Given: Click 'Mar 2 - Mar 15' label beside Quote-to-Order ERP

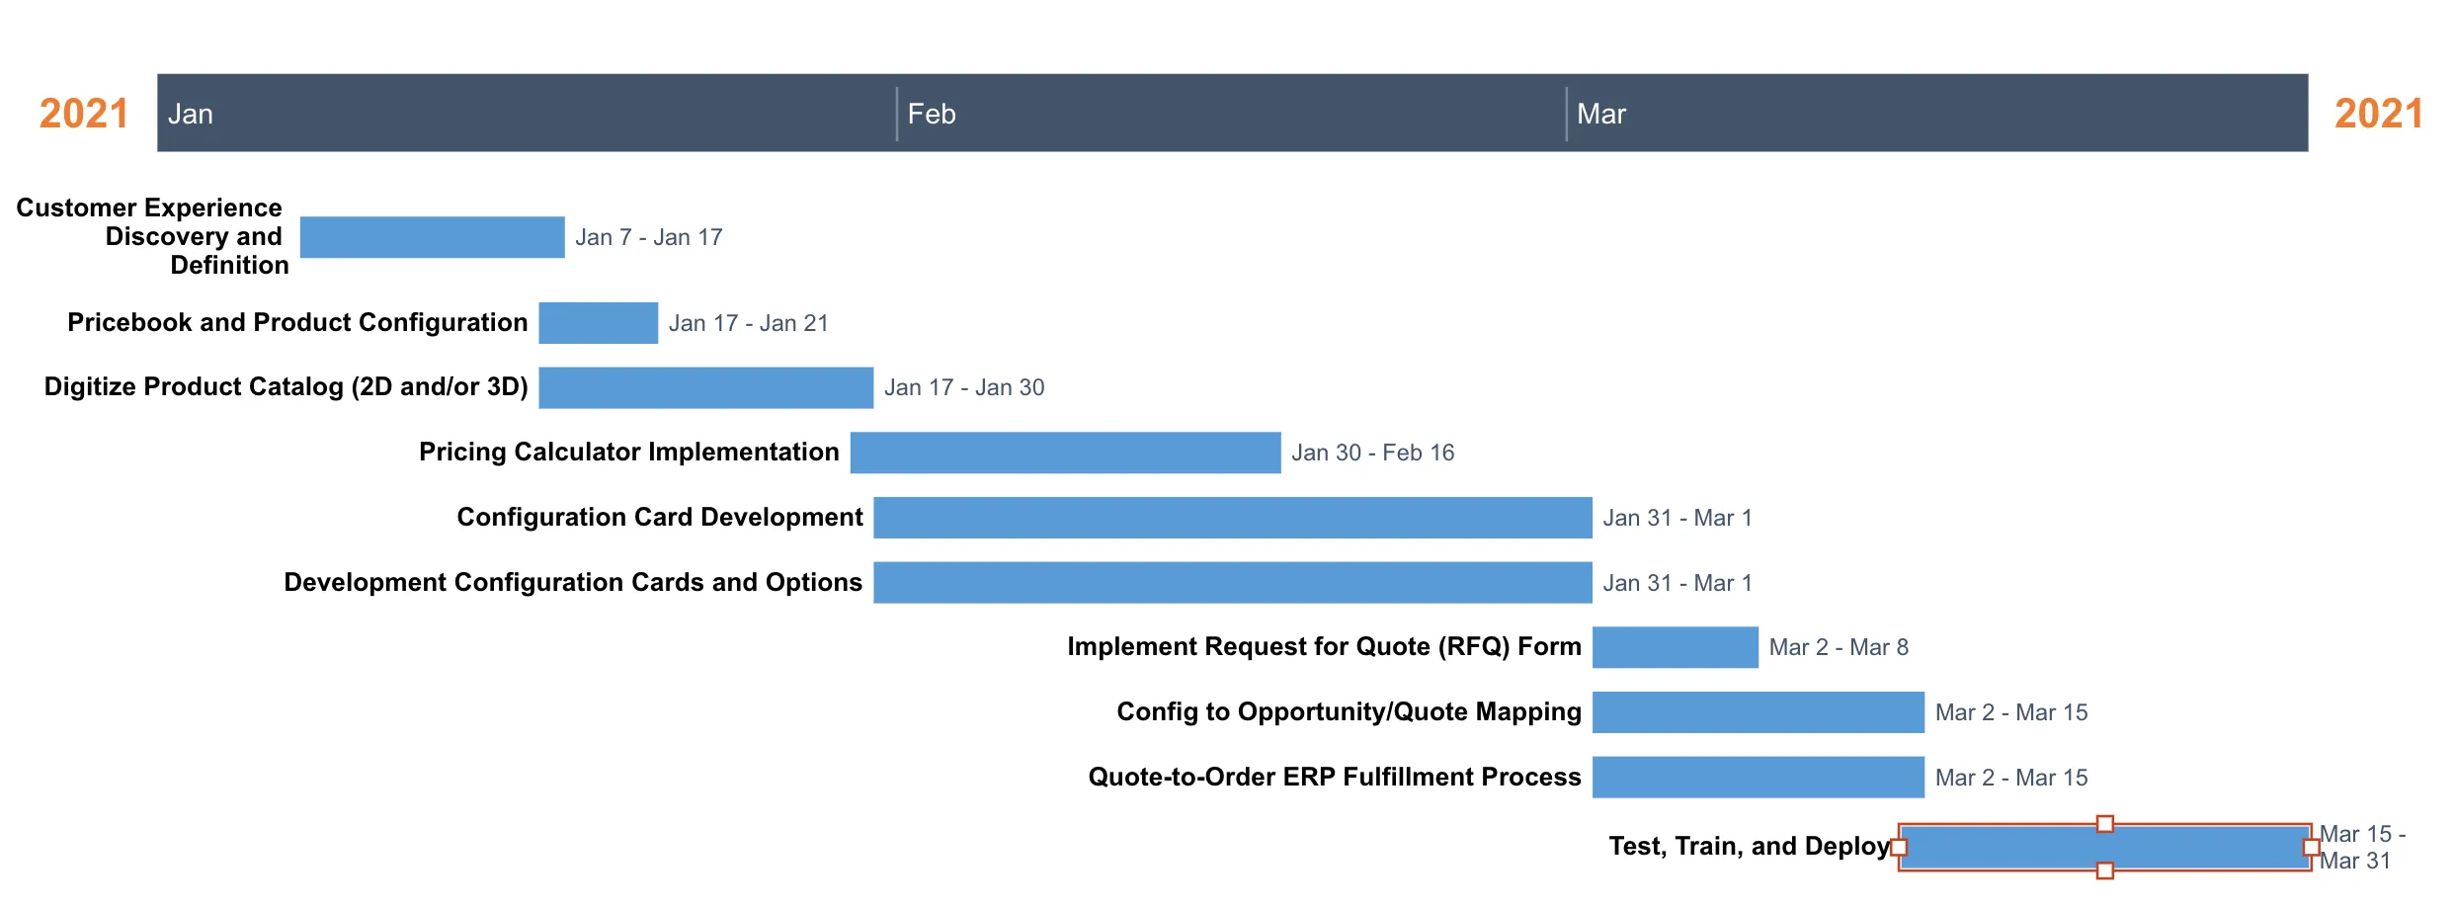Looking at the screenshot, I should (2011, 778).
